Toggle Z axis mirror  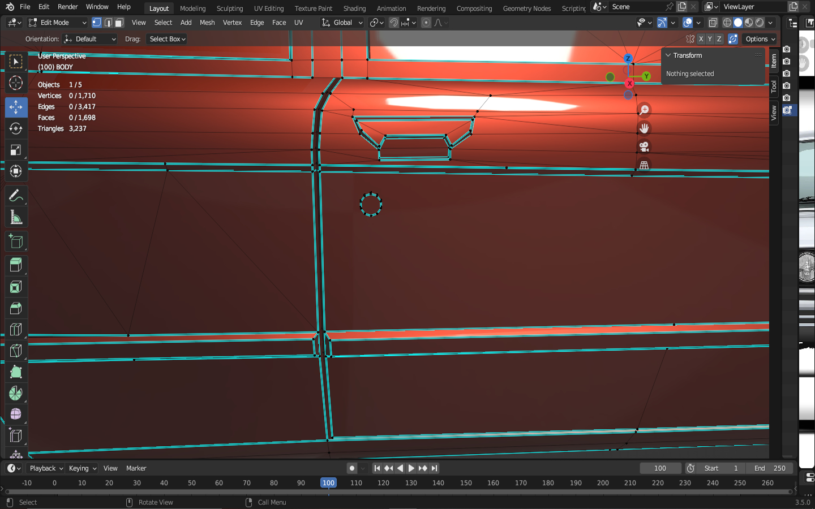tap(719, 39)
